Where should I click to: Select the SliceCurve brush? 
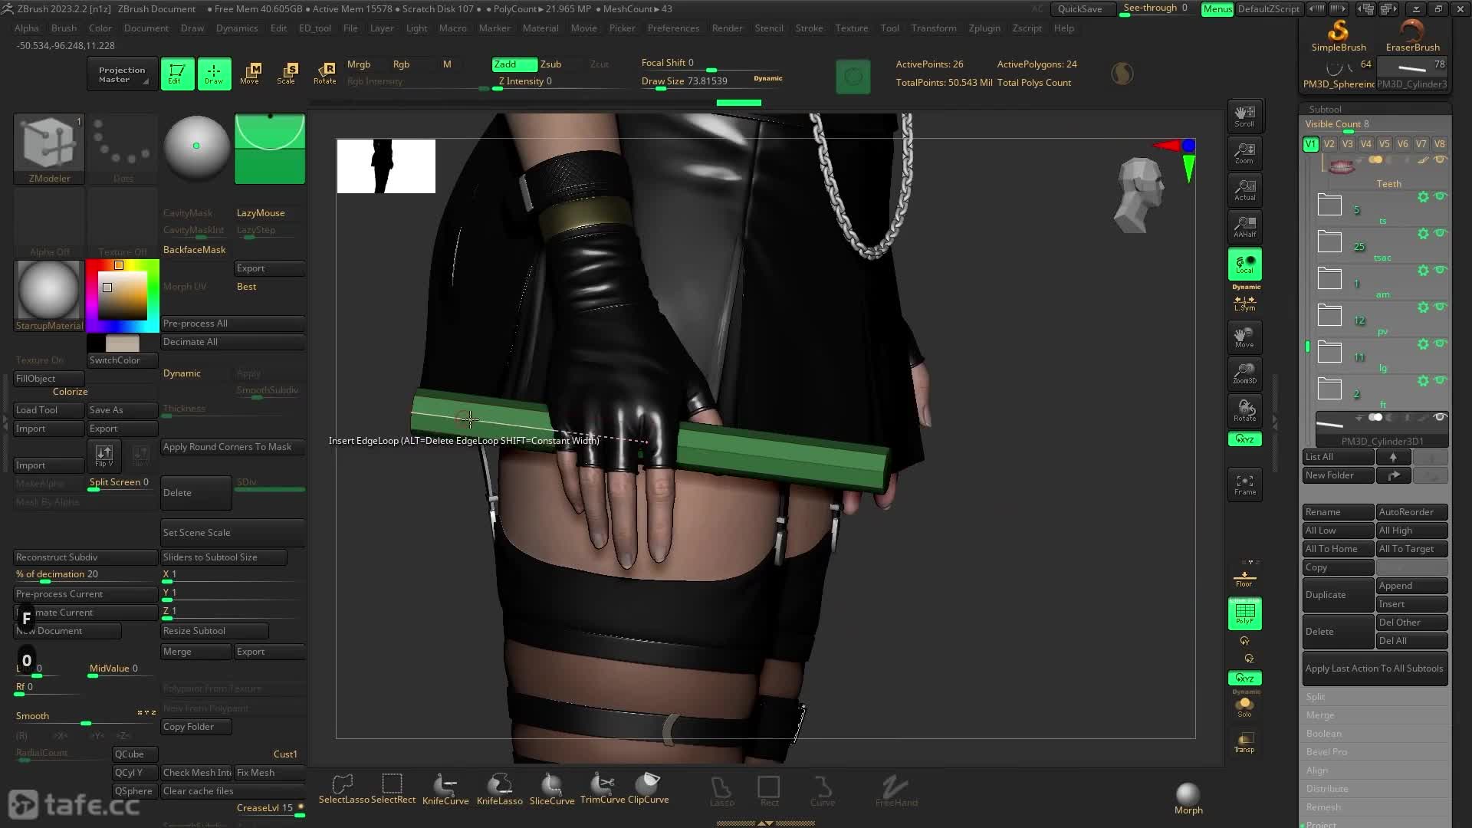[x=551, y=788]
